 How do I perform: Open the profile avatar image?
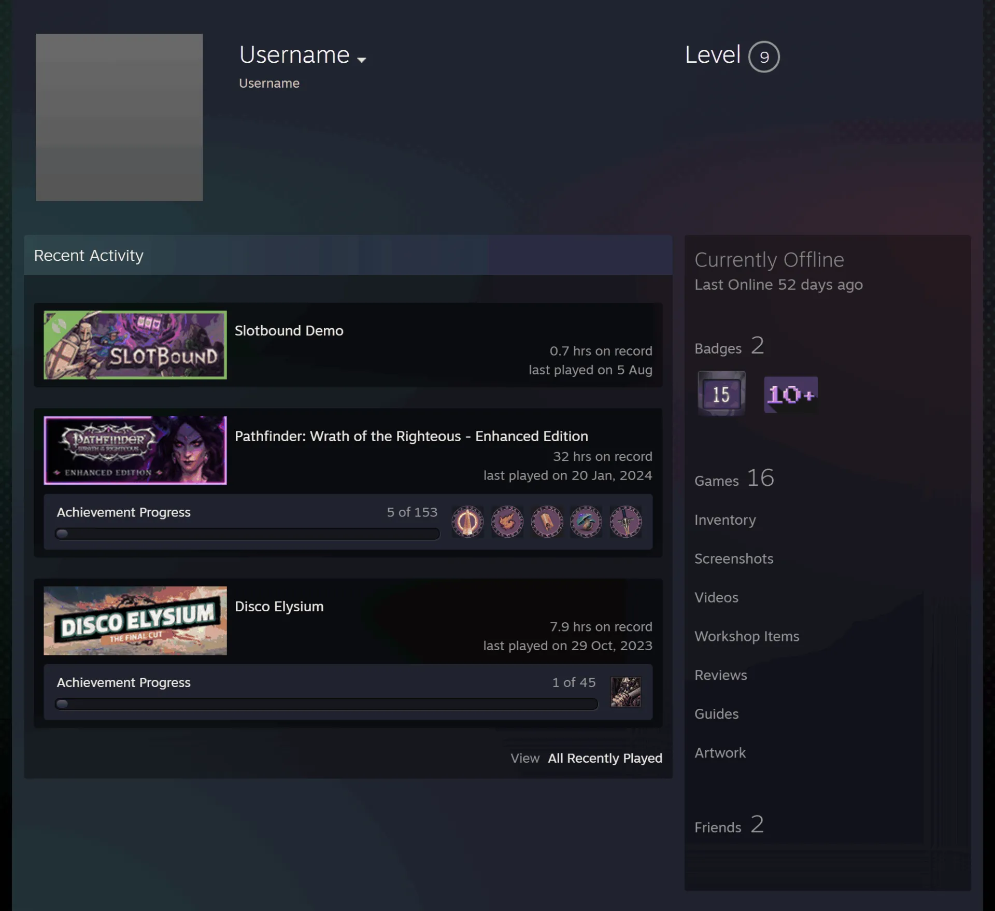coord(119,117)
